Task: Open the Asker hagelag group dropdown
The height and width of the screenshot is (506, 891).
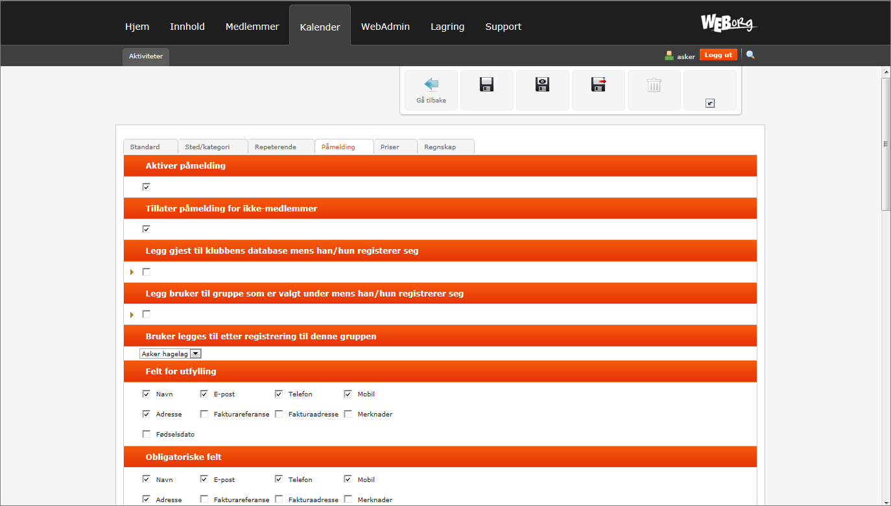Action: pos(171,354)
